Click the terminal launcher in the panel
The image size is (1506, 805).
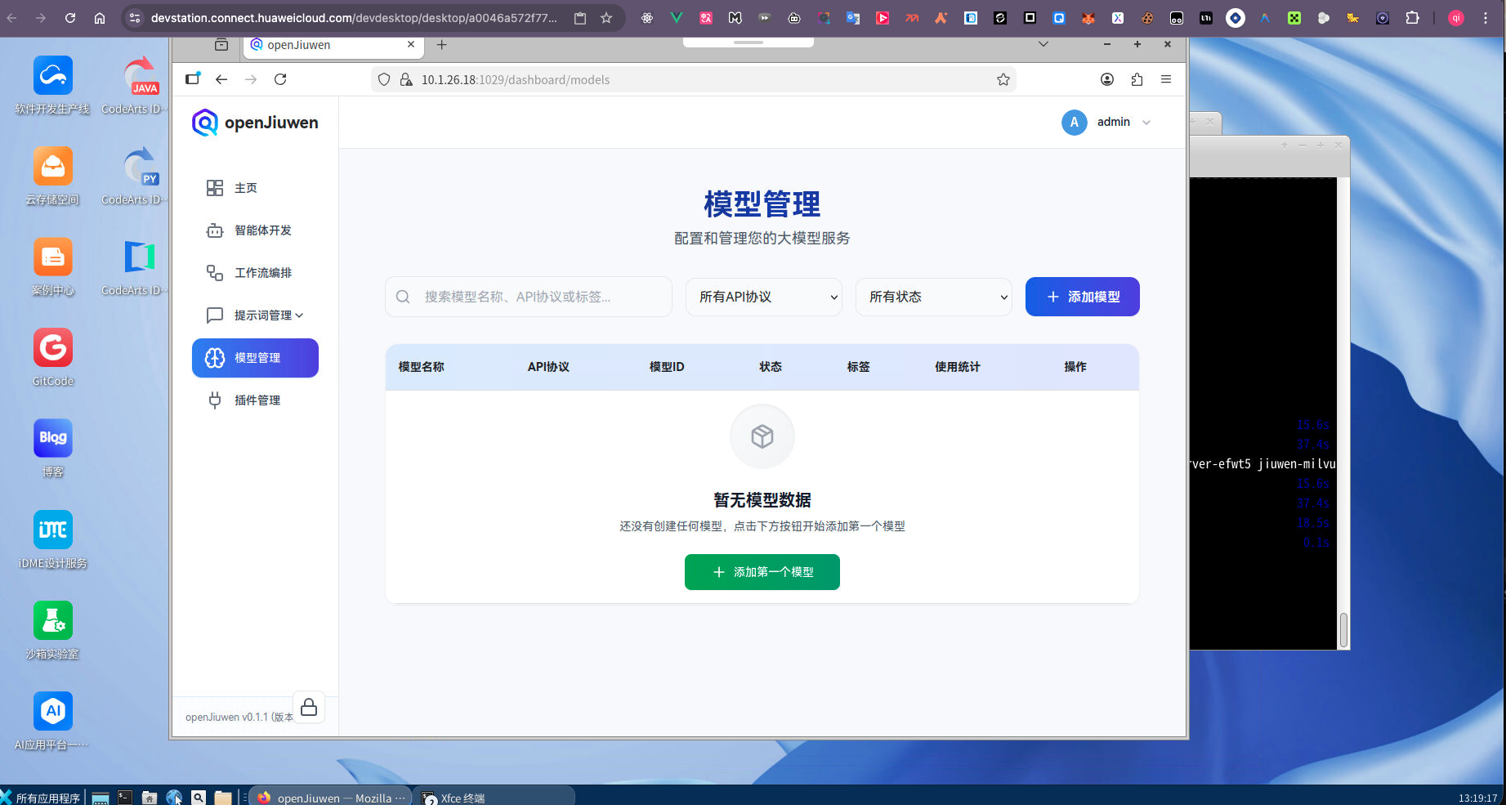pyautogui.click(x=125, y=798)
